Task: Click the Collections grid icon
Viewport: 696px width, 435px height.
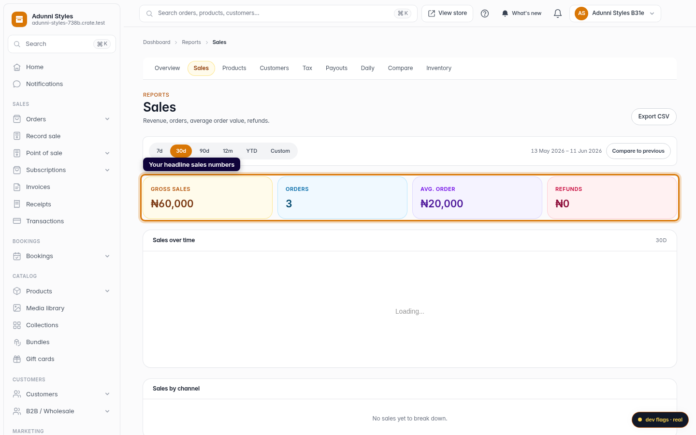Action: tap(17, 325)
